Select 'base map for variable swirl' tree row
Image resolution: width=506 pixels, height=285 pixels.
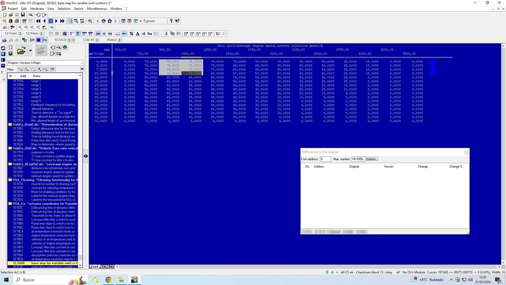(43, 263)
